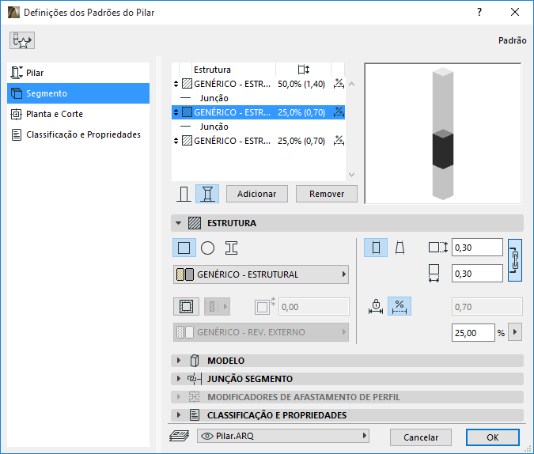Select the Segmento page
Screen dimensions: 534x454
(78, 93)
